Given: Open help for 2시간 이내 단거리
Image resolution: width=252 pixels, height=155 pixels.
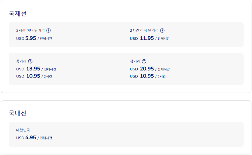Looking at the screenshot, I should point(48,30).
